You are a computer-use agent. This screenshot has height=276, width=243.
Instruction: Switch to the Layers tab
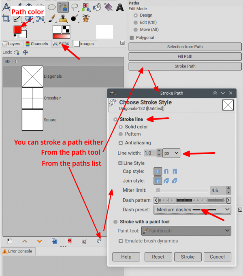coord(11,44)
